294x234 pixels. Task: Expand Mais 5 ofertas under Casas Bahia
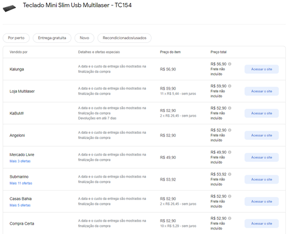pos(20,205)
